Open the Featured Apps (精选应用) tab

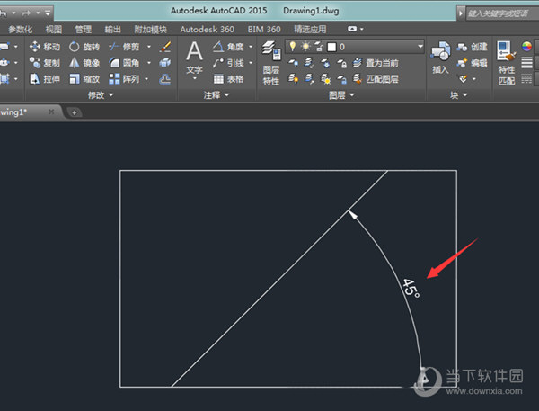[x=310, y=30]
